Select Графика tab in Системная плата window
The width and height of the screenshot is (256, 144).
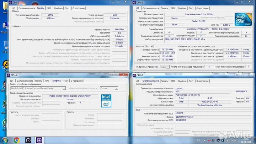coord(182,81)
